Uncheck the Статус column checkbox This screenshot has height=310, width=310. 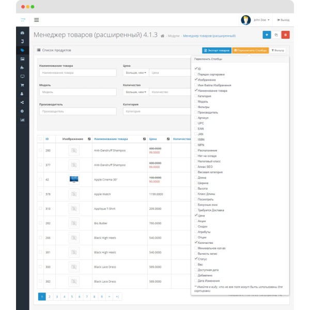click(196, 259)
